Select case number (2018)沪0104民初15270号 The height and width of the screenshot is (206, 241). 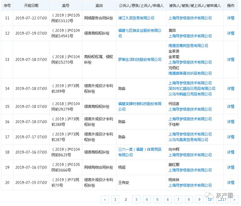[x=66, y=60]
